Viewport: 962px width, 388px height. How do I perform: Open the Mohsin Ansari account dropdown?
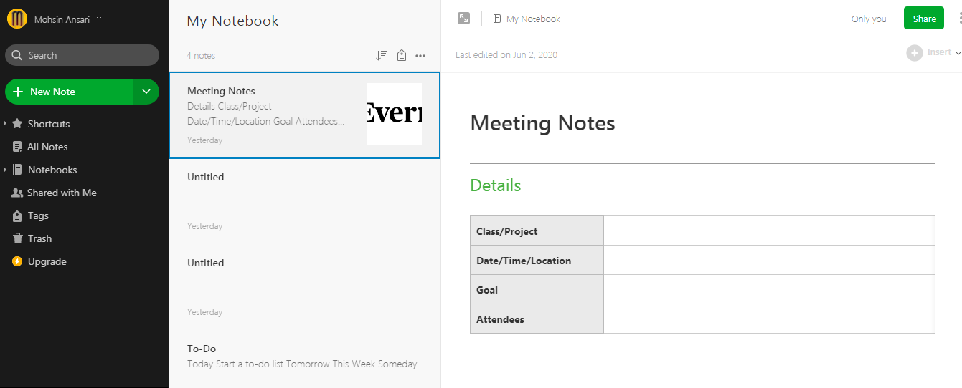(99, 19)
